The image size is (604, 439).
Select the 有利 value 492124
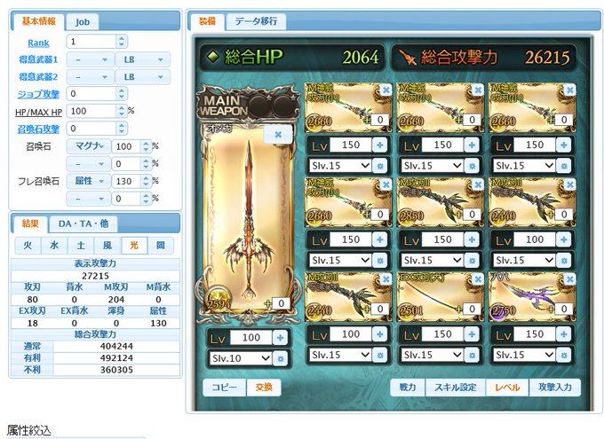(x=116, y=357)
